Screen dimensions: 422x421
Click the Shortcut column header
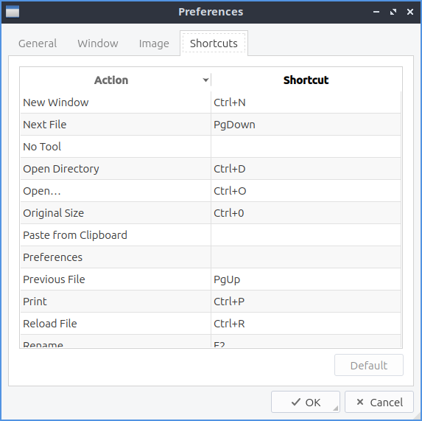pos(306,80)
